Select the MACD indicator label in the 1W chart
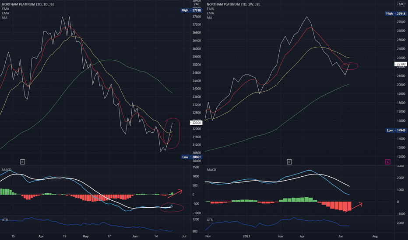The height and width of the screenshot is (240, 408). [x=211, y=170]
